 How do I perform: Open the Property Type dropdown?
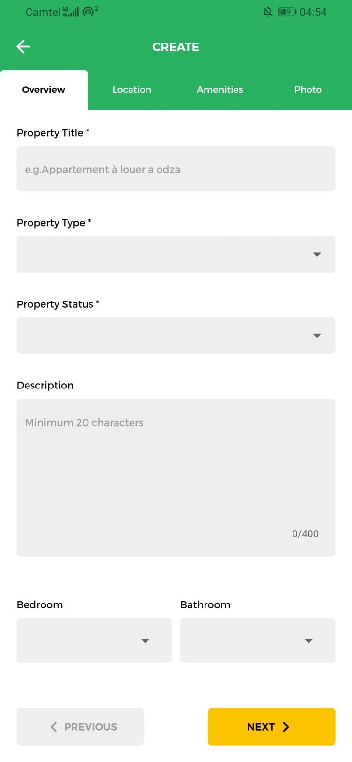[x=176, y=254]
